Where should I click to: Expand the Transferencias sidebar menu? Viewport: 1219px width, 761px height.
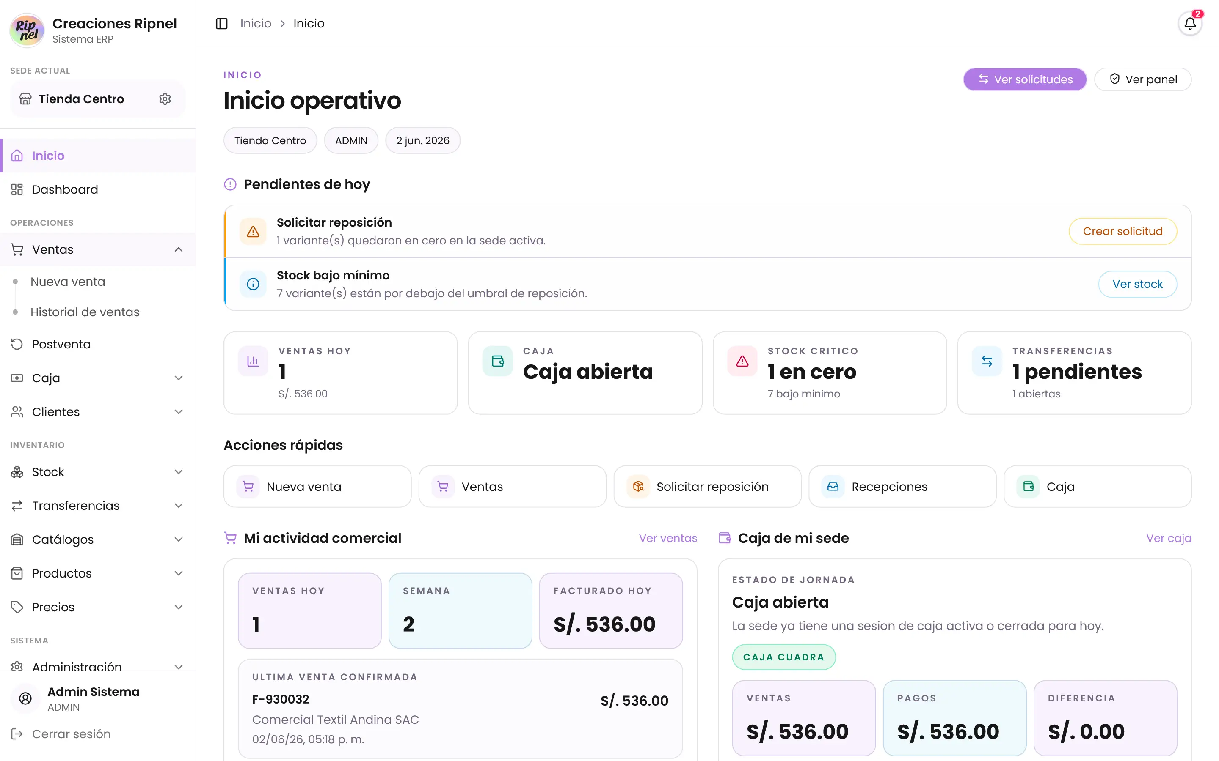(x=178, y=505)
